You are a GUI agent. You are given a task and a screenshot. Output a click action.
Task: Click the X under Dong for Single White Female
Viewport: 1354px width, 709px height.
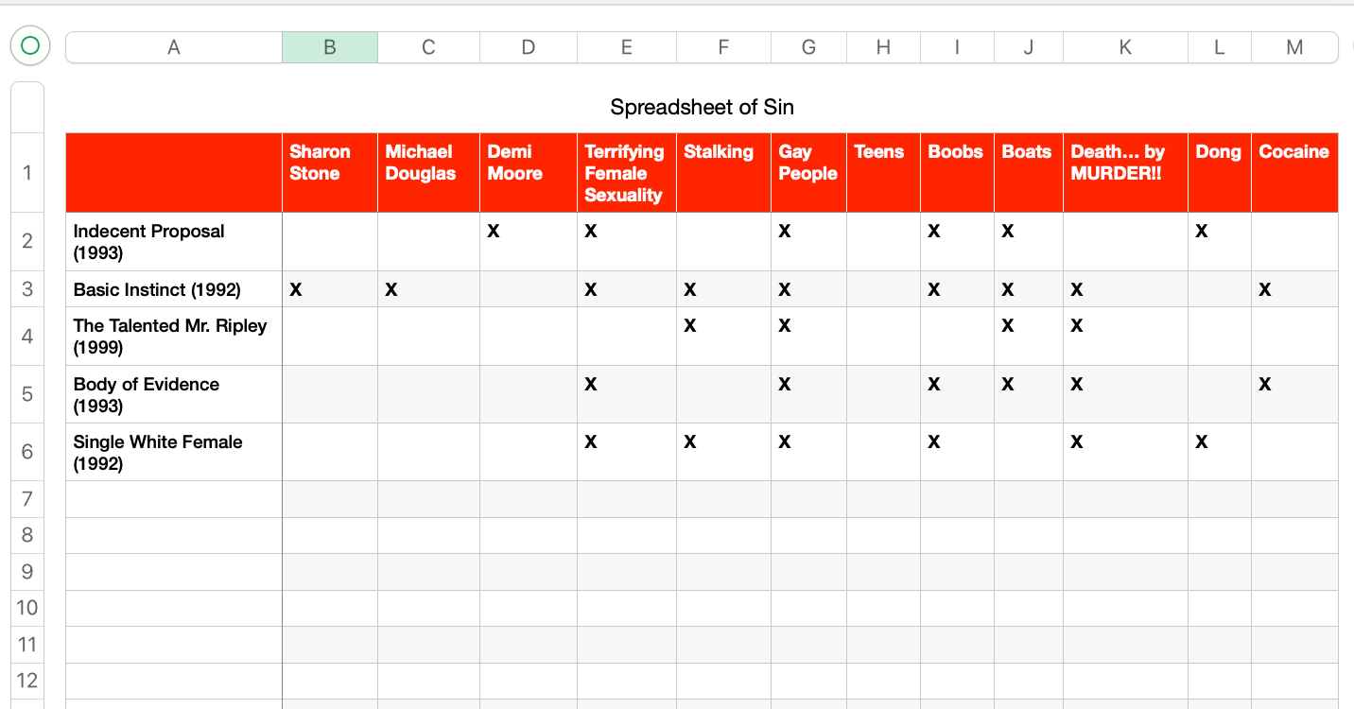point(1202,441)
